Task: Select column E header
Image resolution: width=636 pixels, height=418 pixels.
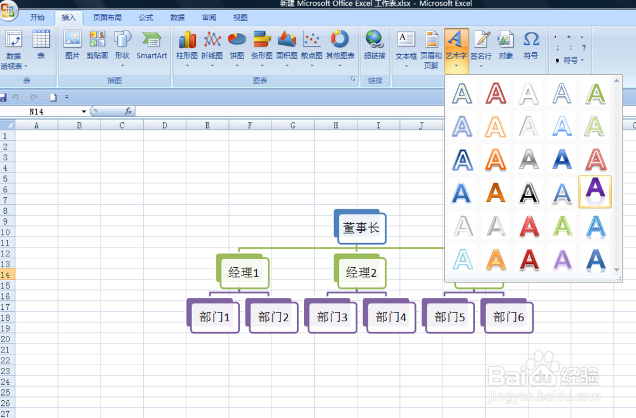Action: click(207, 125)
